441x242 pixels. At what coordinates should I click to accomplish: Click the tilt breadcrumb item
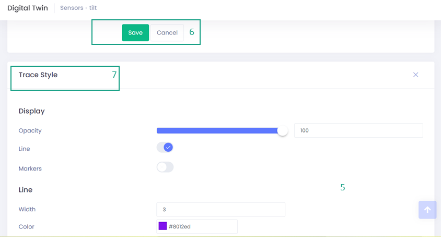click(x=93, y=8)
